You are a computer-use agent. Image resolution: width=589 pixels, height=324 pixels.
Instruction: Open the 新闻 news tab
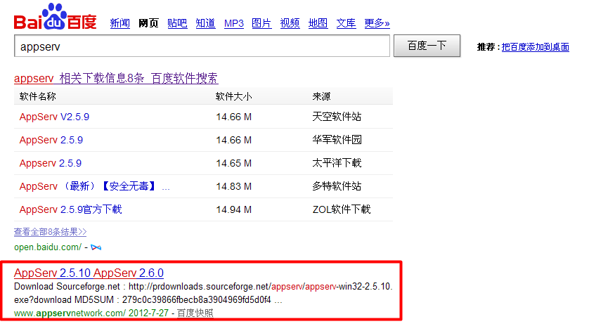[119, 23]
